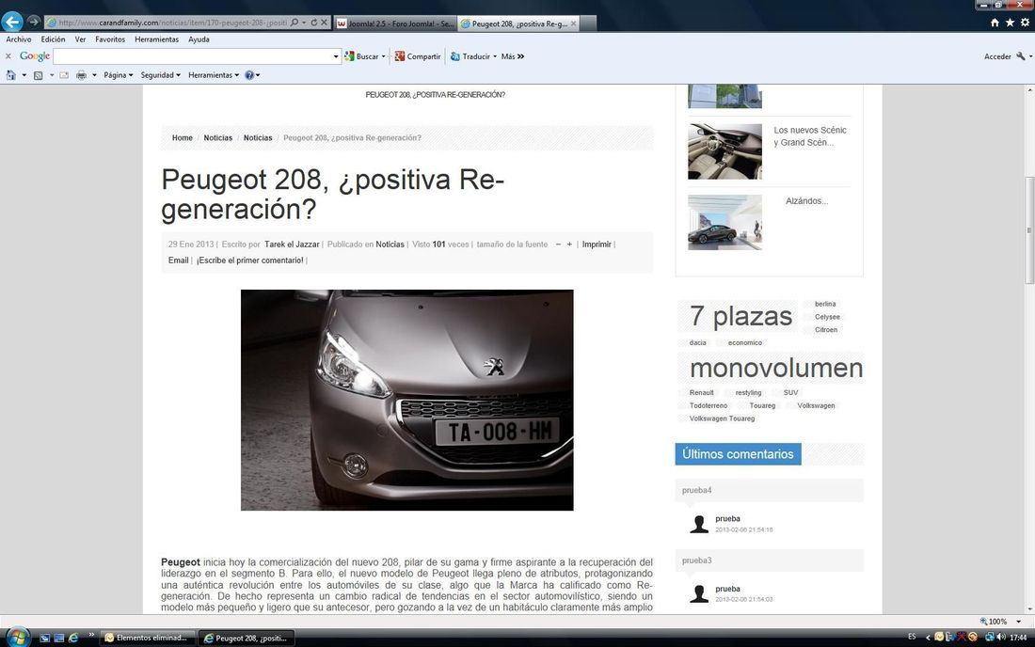
Task: Click the Google logo on the toolbar
Action: (35, 56)
